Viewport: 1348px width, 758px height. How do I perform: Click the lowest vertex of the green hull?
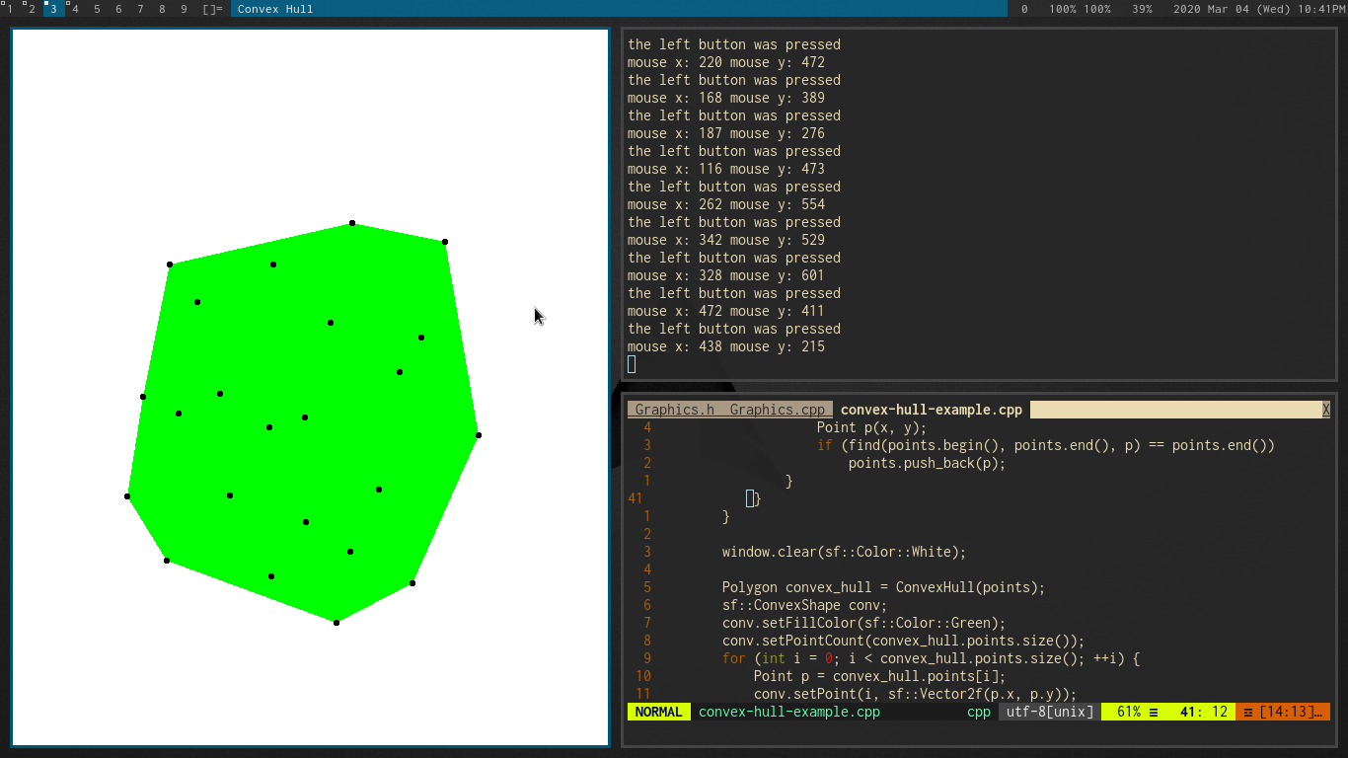pyautogui.click(x=337, y=622)
